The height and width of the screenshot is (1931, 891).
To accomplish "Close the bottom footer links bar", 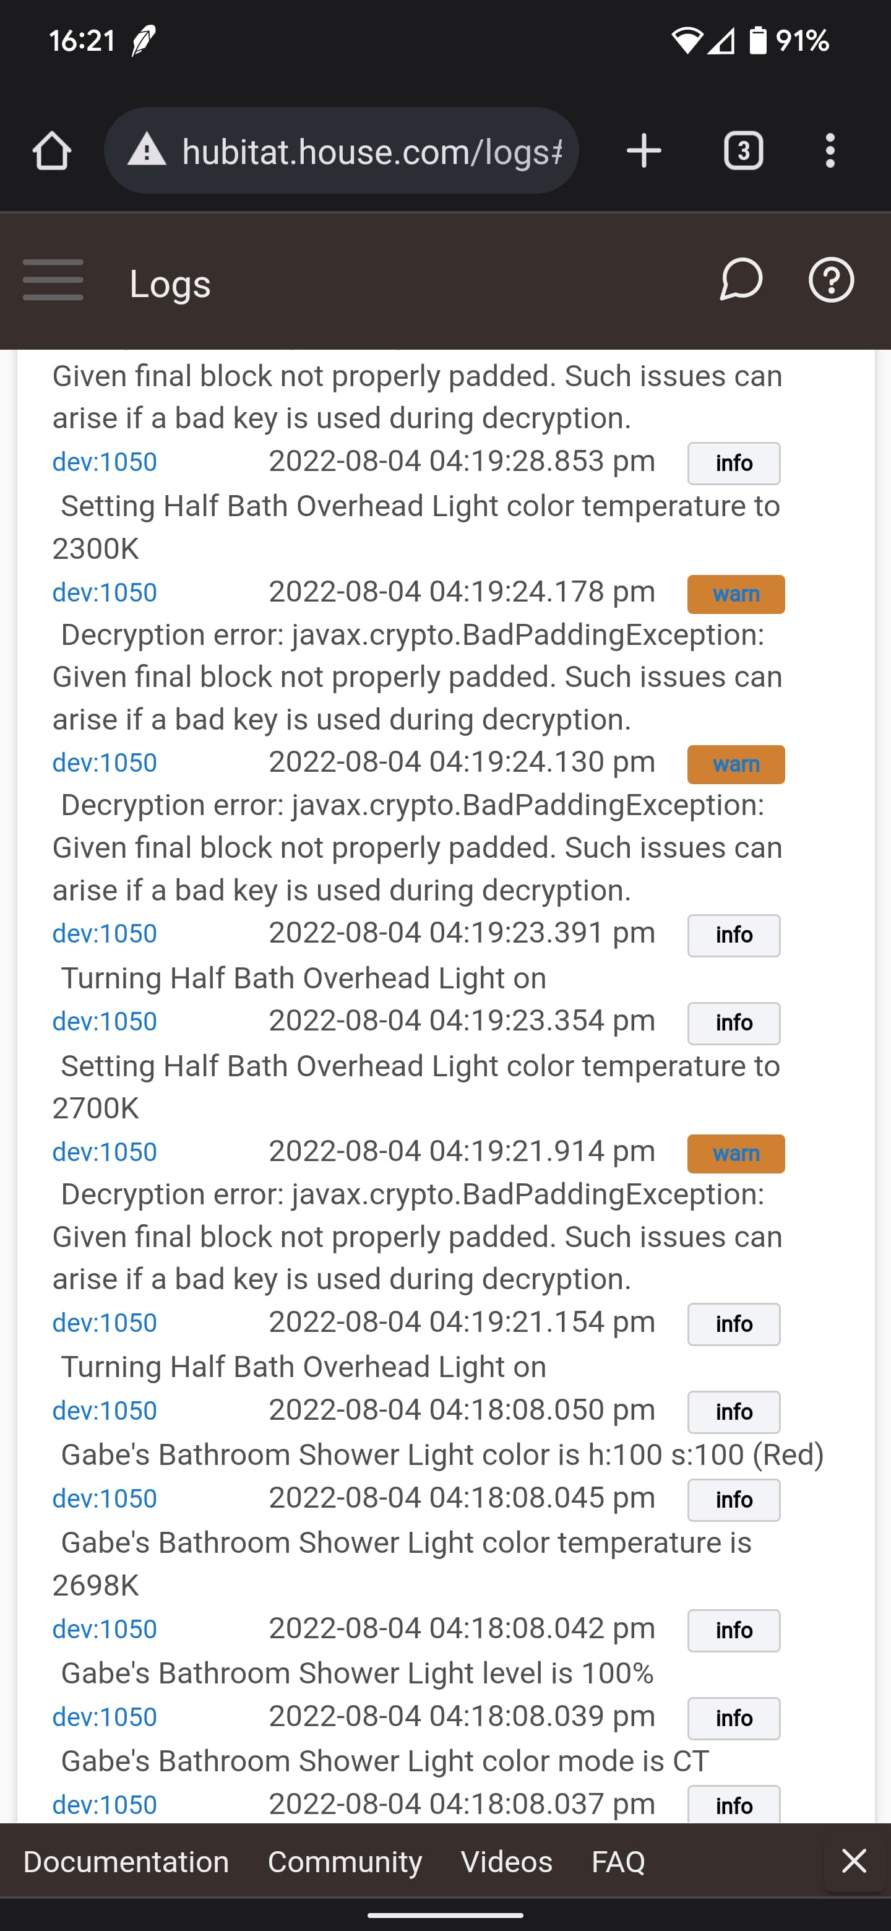I will click(853, 1860).
